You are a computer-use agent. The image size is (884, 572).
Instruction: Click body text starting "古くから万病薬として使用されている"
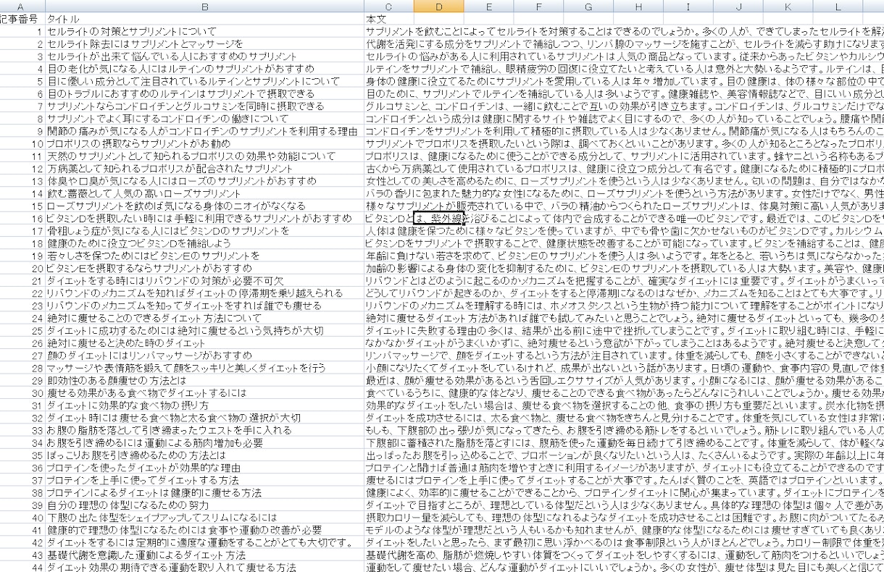pos(624,168)
